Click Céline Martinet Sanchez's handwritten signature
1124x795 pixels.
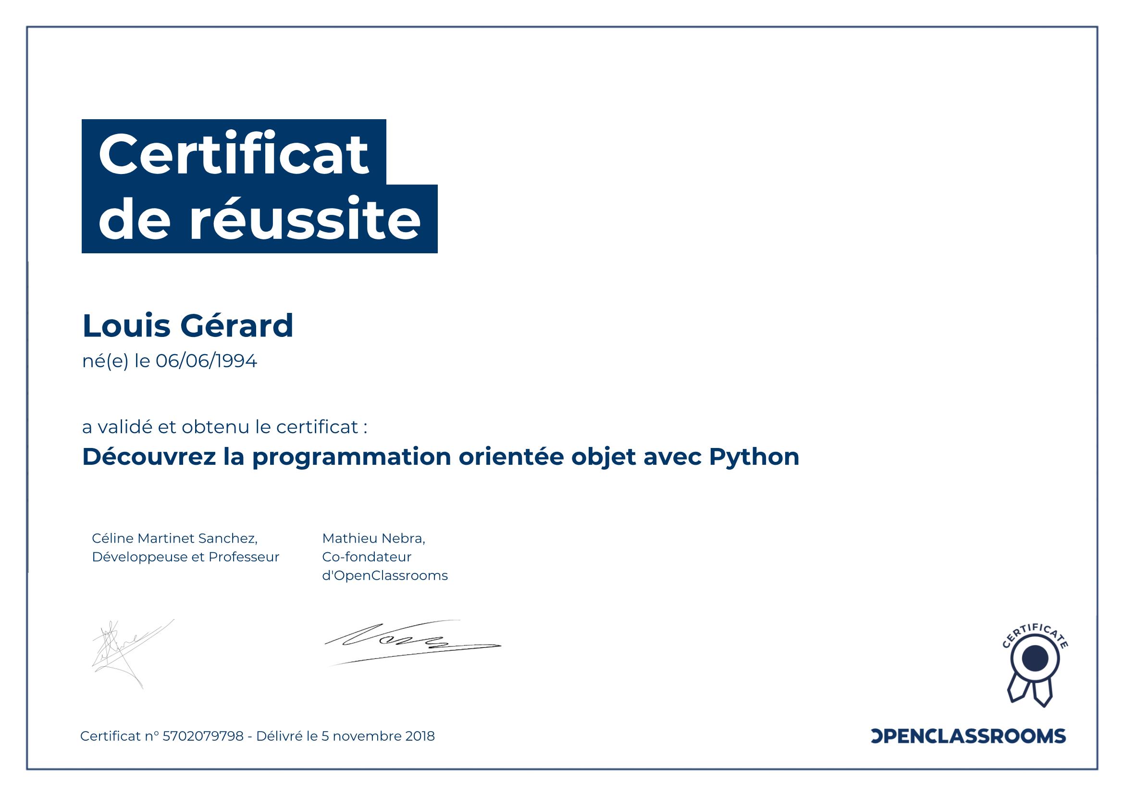pos(133,654)
